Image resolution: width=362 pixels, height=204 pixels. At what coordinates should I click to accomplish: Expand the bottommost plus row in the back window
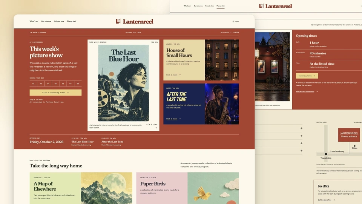tap(301, 151)
